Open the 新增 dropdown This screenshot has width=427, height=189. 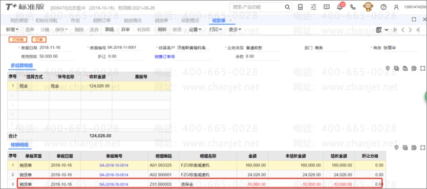[12, 29]
